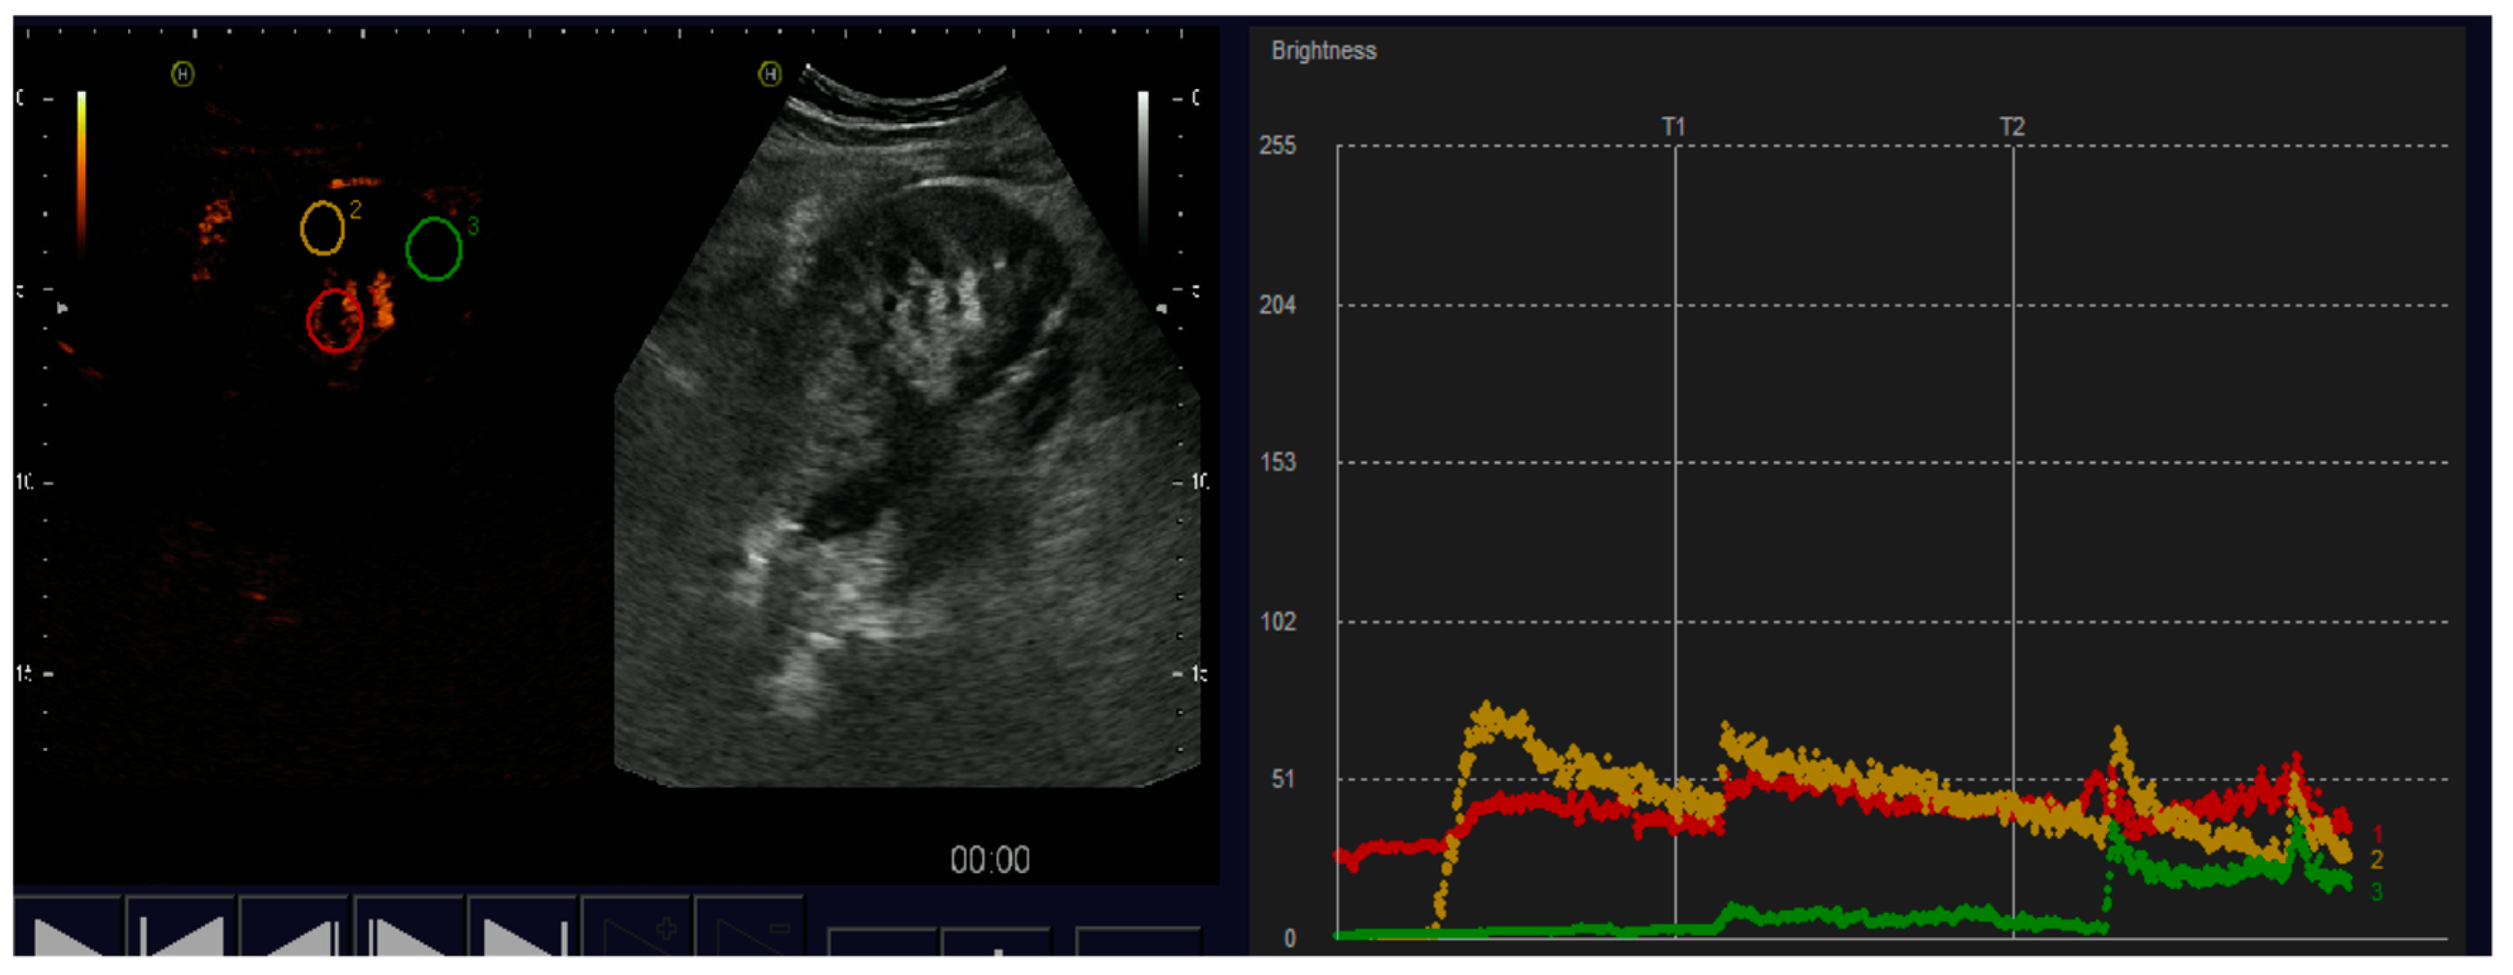
Task: Step forward one frame
Action: [x=410, y=931]
